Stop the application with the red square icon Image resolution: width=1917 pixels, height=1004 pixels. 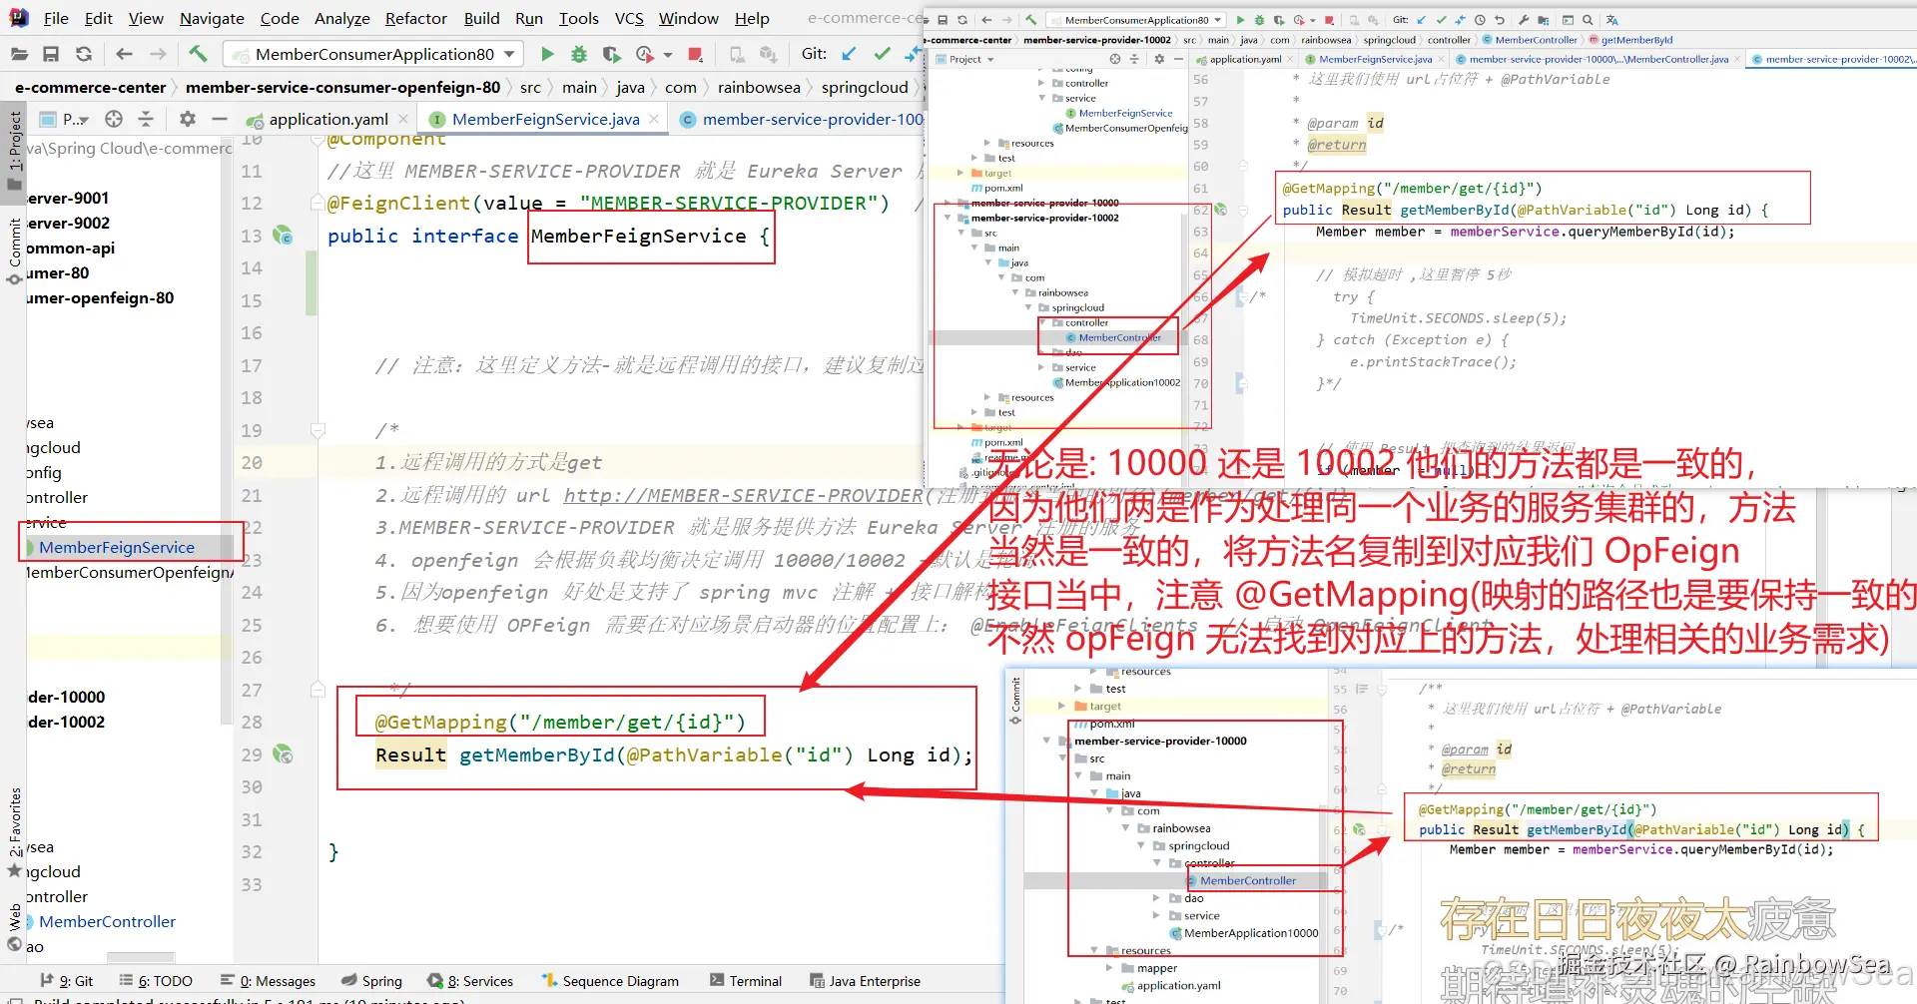pos(696,54)
